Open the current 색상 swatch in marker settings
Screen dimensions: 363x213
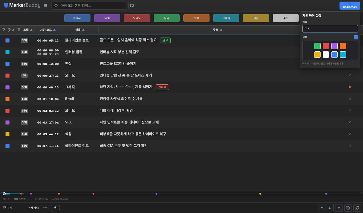(356, 37)
